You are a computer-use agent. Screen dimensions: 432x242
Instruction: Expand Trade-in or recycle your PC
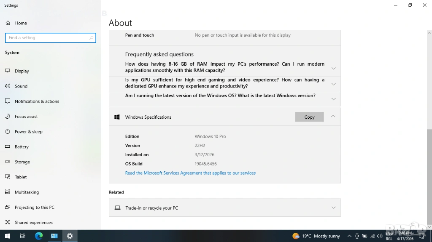[x=333, y=207]
